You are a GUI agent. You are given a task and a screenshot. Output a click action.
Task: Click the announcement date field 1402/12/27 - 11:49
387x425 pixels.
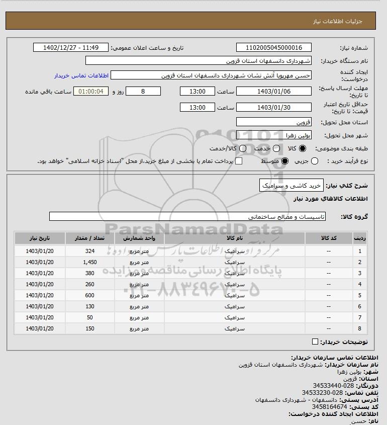pos(71,47)
